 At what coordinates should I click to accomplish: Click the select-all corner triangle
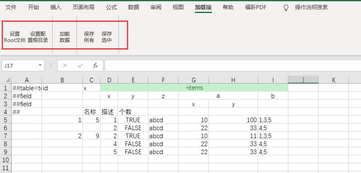(x=6, y=80)
